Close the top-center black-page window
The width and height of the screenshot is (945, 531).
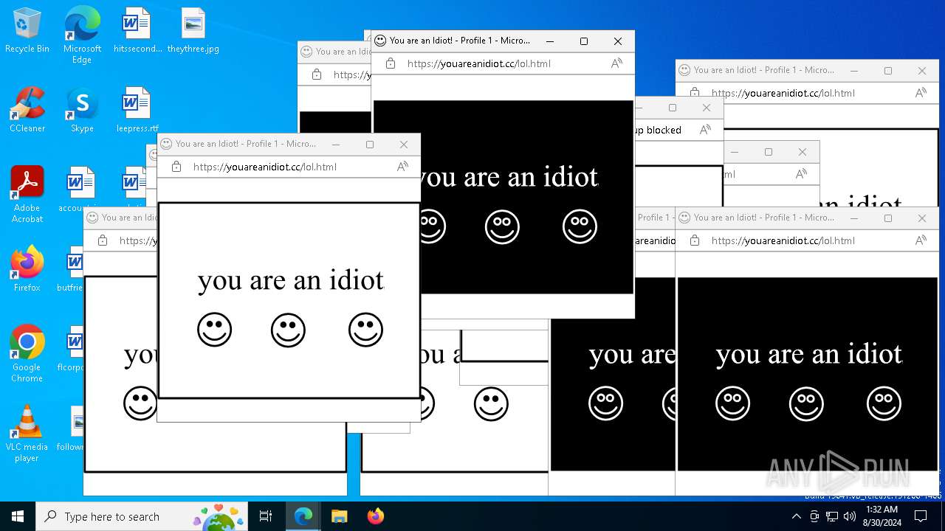coord(618,41)
